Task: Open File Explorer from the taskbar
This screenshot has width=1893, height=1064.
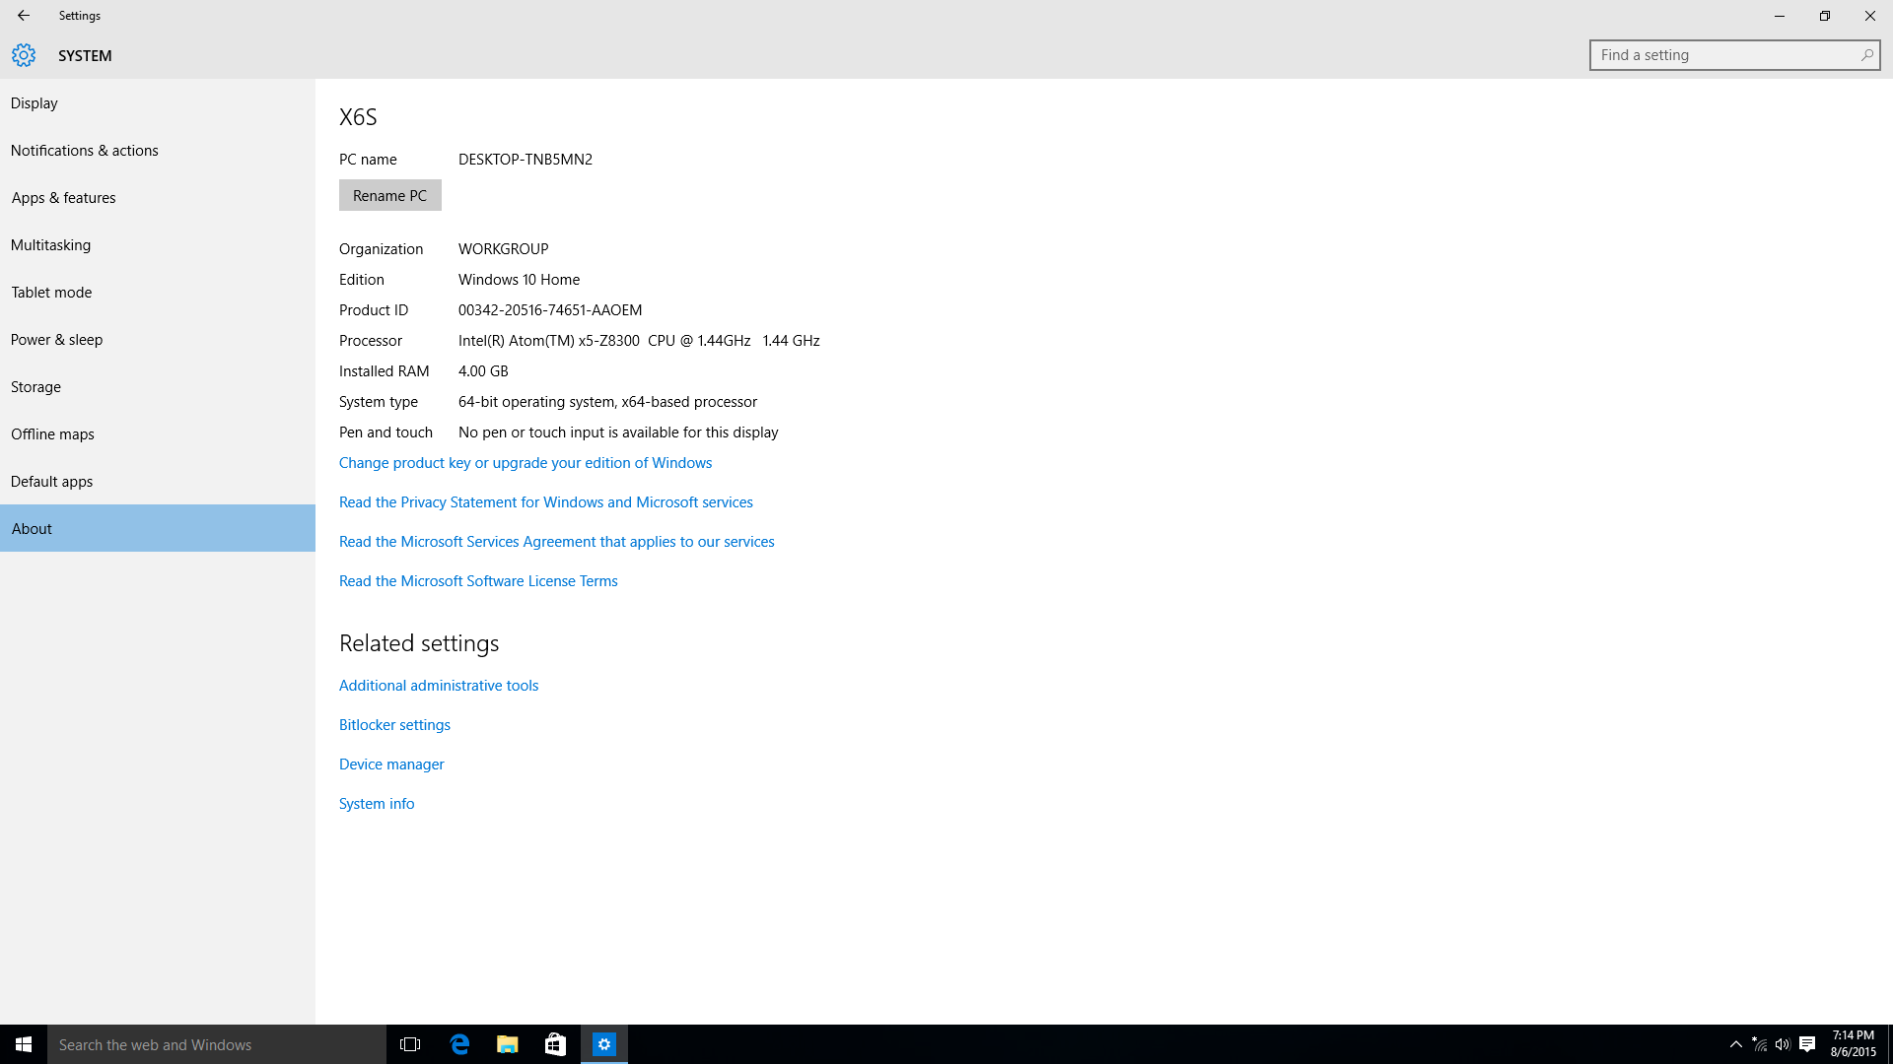Action: pyautogui.click(x=508, y=1044)
